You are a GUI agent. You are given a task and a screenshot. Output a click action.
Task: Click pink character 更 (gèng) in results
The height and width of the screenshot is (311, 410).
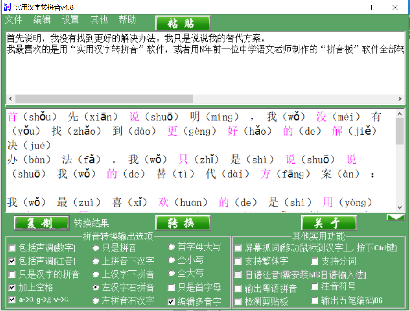pyautogui.click(x=172, y=131)
